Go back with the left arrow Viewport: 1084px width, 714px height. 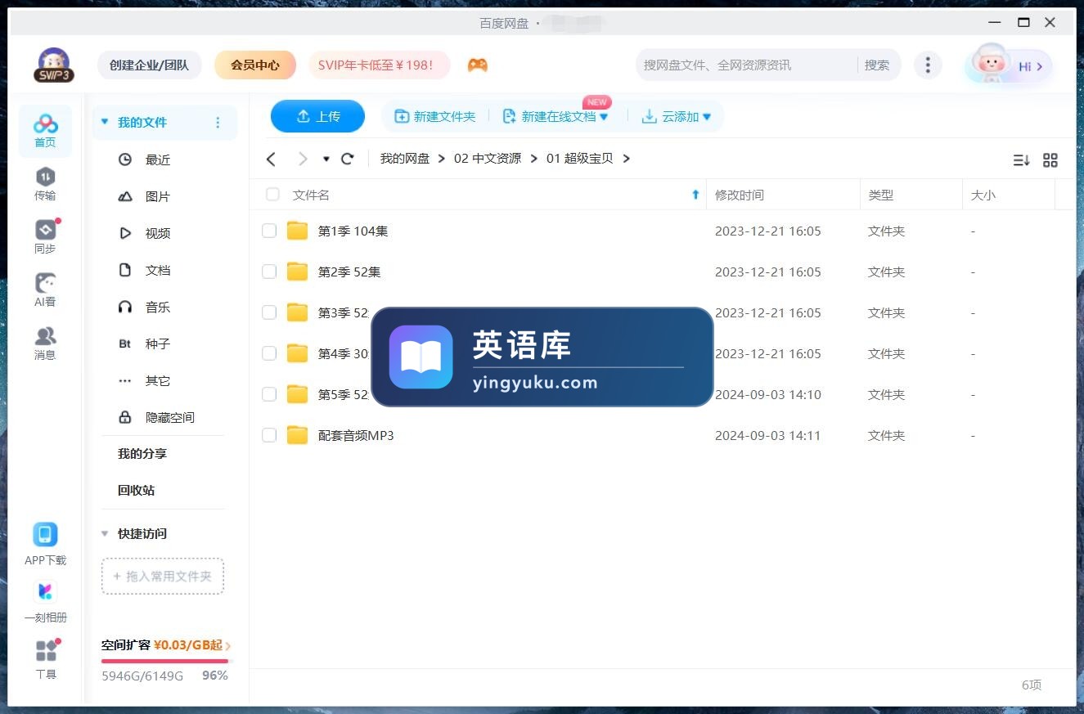pos(272,159)
